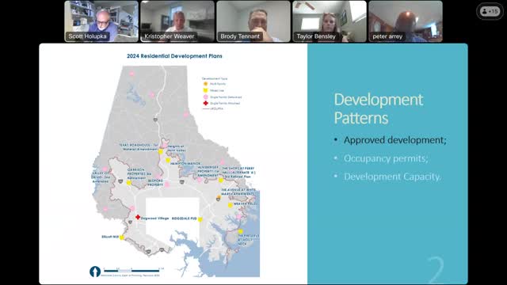Click the yellow marker at Texas Roadhouse
The height and width of the screenshot is (285, 507).
pos(160,151)
